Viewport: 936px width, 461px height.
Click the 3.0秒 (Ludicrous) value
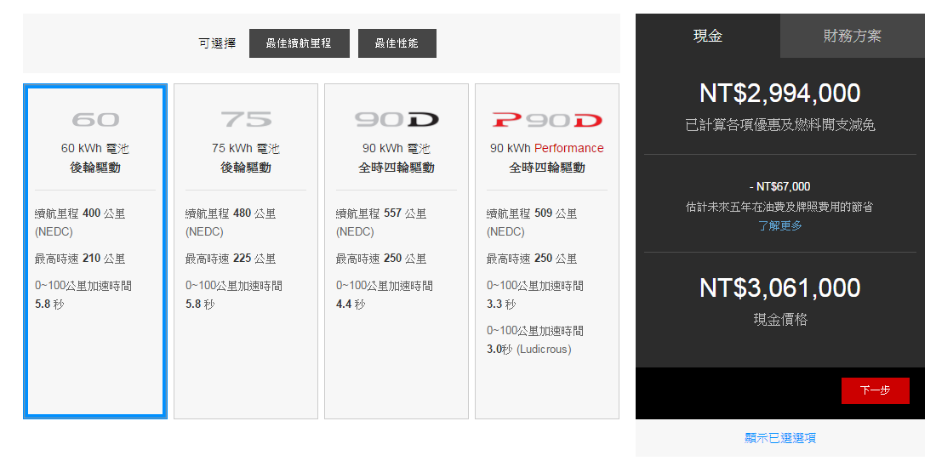[x=529, y=350]
